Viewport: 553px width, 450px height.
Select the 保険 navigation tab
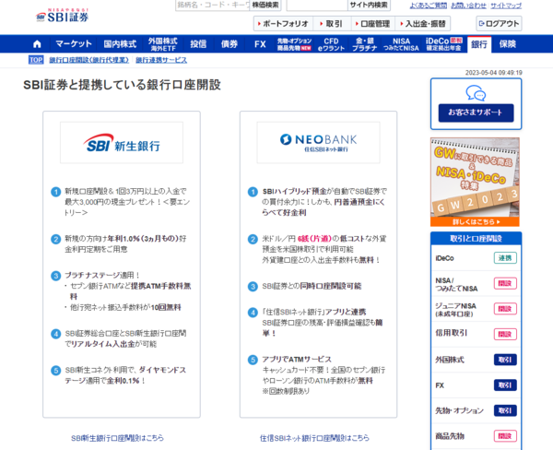click(508, 43)
